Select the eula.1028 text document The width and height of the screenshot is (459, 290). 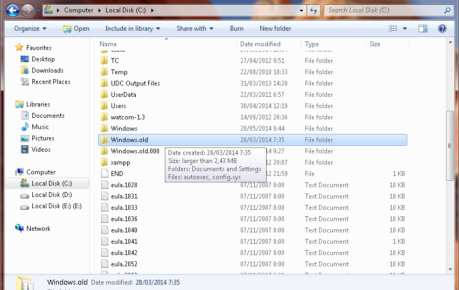[x=124, y=185]
